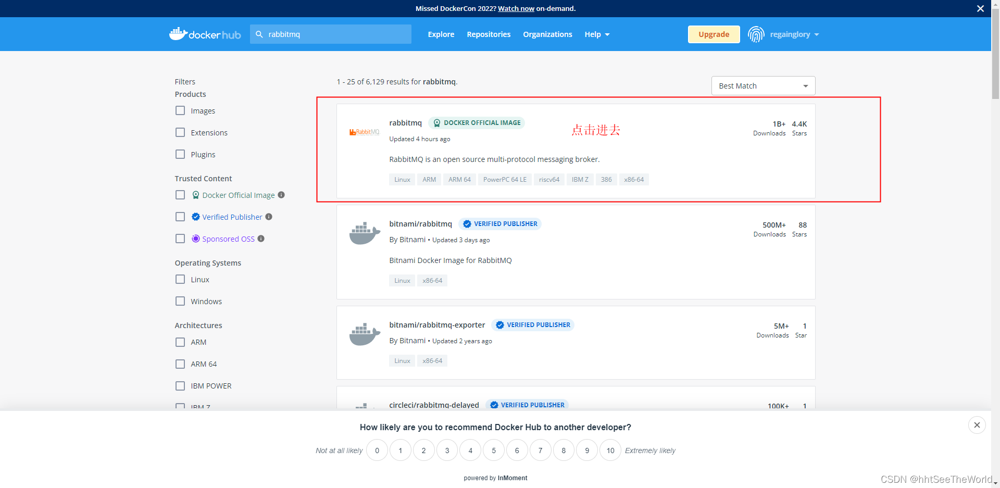This screenshot has width=1000, height=488.
Task: Click the Bitnami publisher link under bitnami/rabbitmq
Action: (413, 240)
